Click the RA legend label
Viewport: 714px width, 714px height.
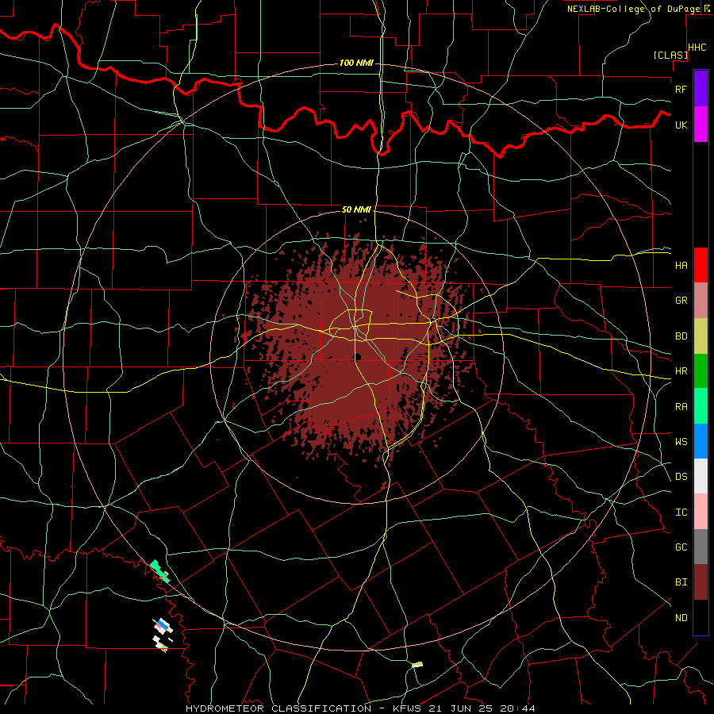coord(681,407)
